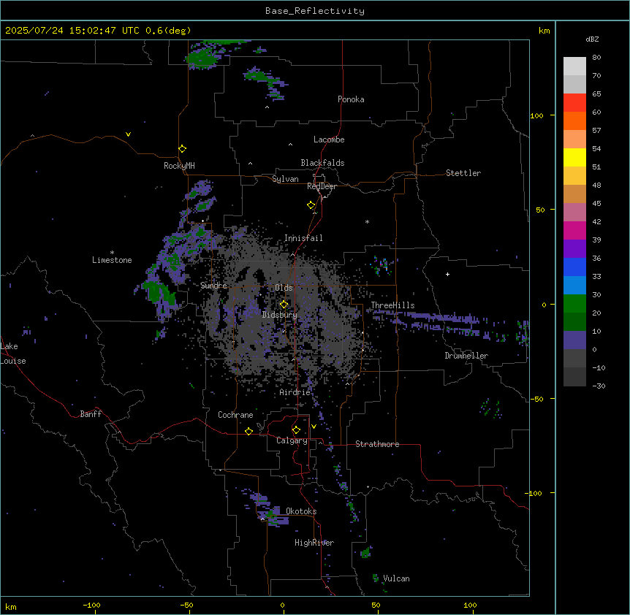Select the asterisk marker east of Innisfail

point(367,221)
